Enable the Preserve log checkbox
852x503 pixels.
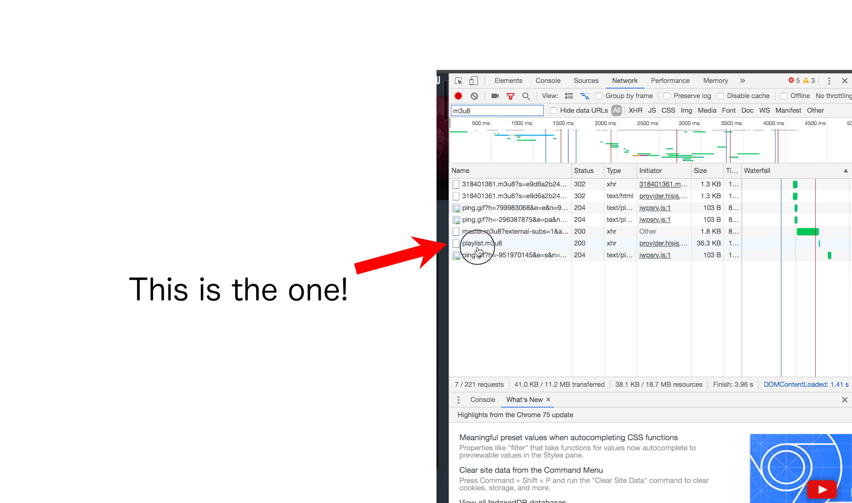pos(667,96)
